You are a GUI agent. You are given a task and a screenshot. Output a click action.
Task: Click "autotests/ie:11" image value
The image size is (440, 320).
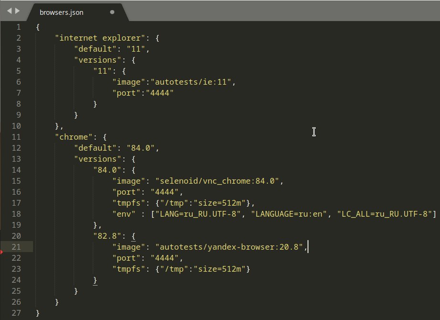click(191, 82)
